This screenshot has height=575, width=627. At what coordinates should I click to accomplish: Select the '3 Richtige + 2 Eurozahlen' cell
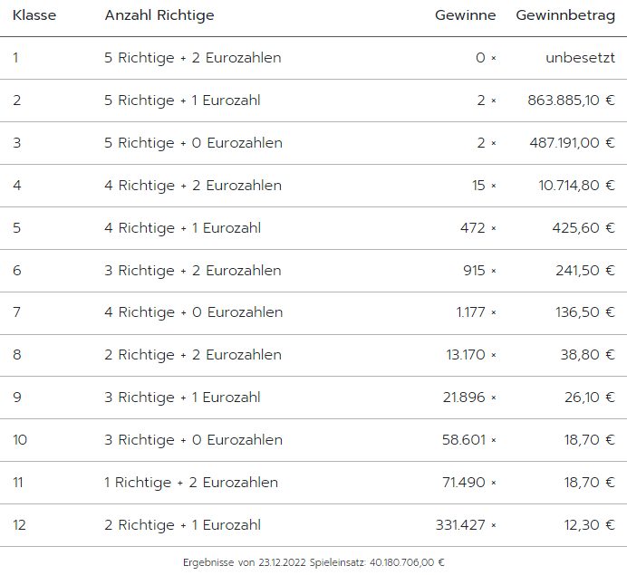193,271
